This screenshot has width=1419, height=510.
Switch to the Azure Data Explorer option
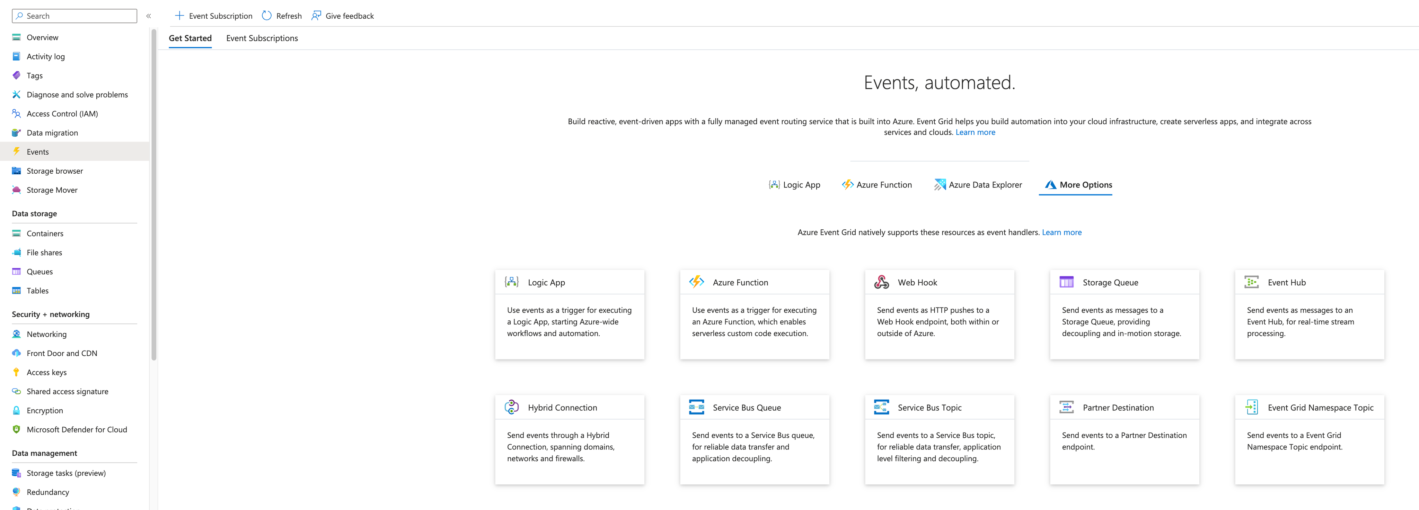[x=978, y=184]
